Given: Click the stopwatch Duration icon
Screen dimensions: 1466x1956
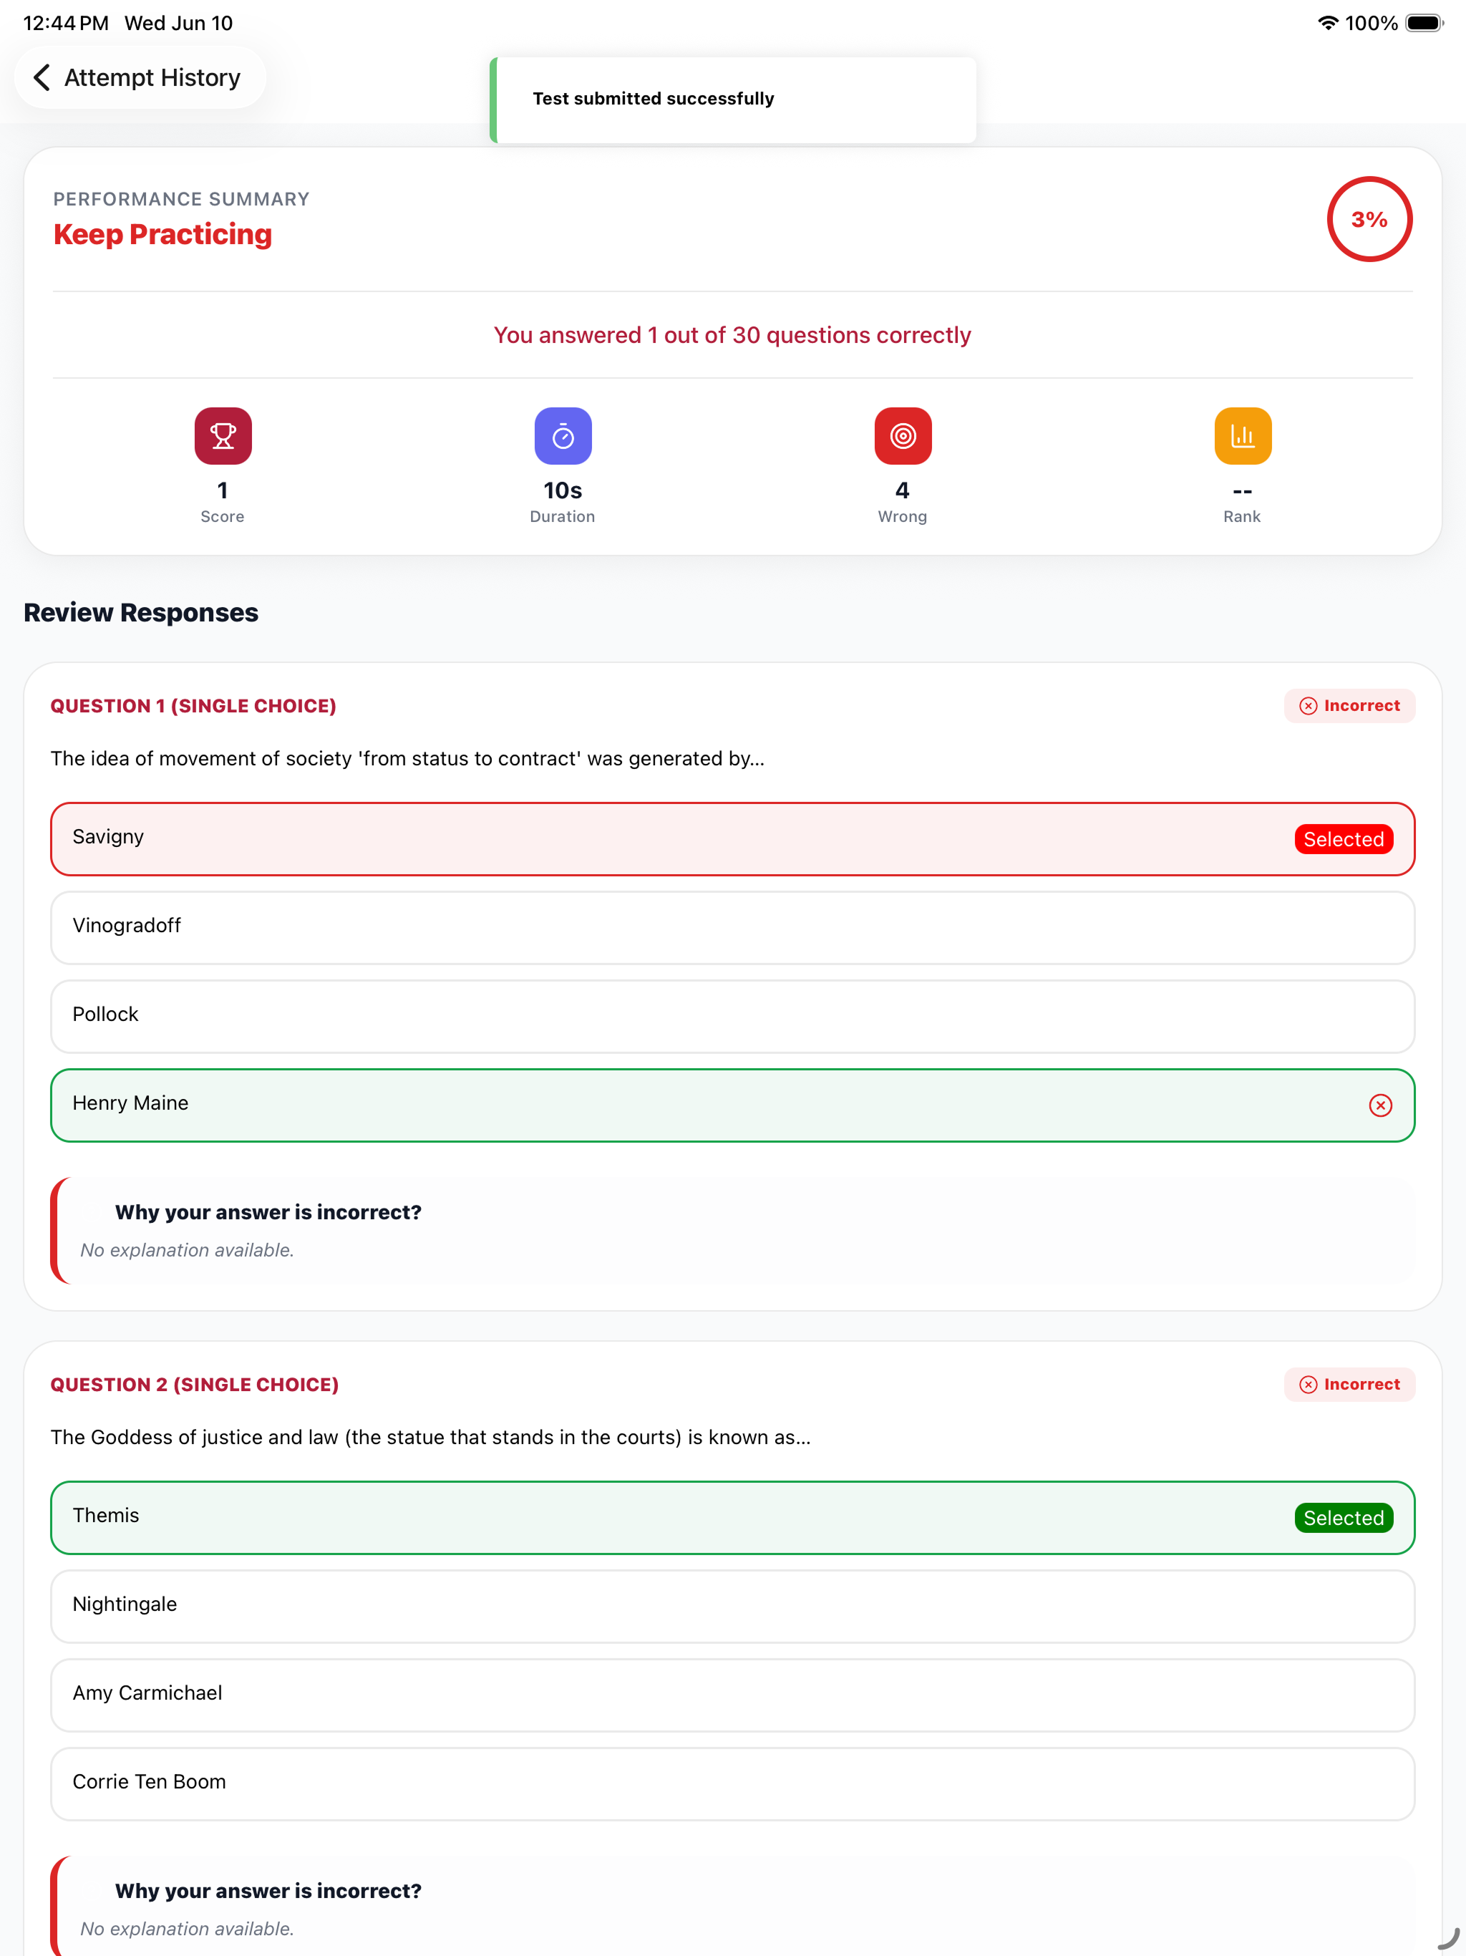Looking at the screenshot, I should click(563, 436).
